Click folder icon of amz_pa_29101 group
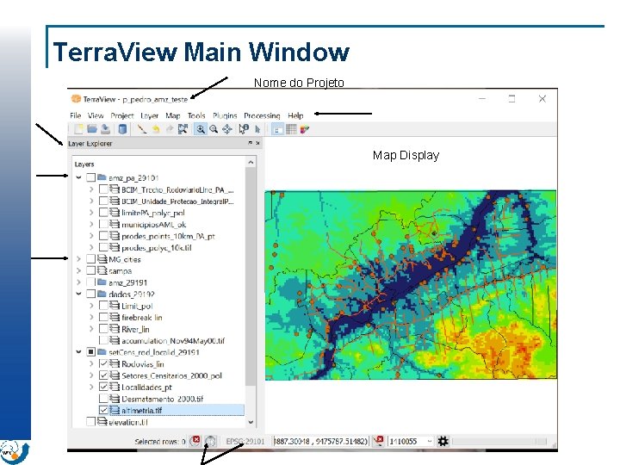 (102, 177)
